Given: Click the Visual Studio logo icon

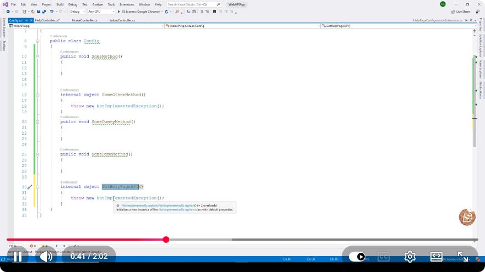Looking at the screenshot, I should click(6, 4).
